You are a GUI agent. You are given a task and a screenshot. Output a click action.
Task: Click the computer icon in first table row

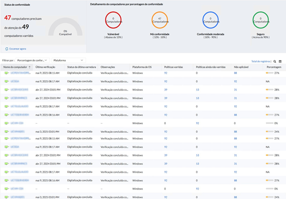tap(6, 72)
